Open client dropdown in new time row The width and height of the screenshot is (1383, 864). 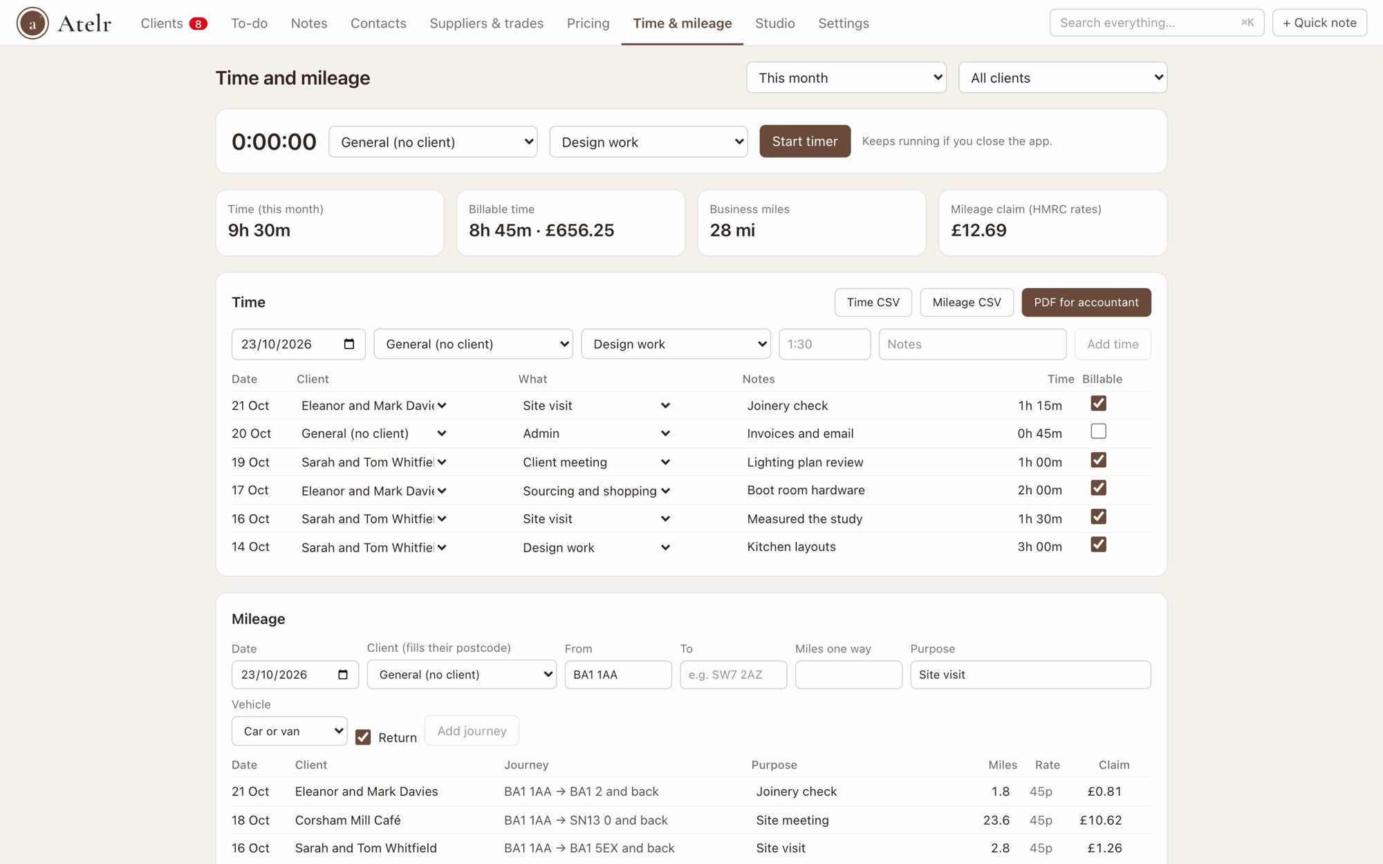click(x=474, y=344)
